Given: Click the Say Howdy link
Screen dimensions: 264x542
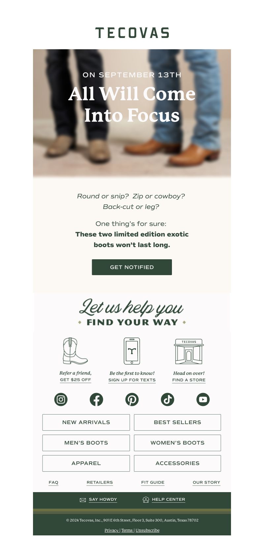Looking at the screenshot, I should pyautogui.click(x=103, y=499).
